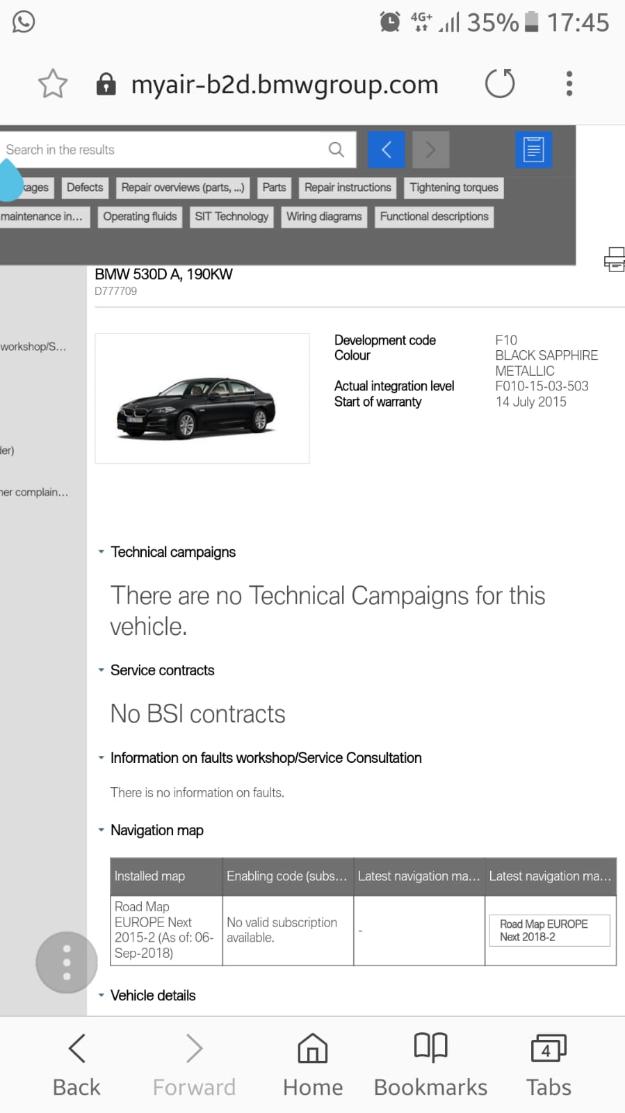
Task: Open Operating fluids tab
Action: pyautogui.click(x=140, y=217)
